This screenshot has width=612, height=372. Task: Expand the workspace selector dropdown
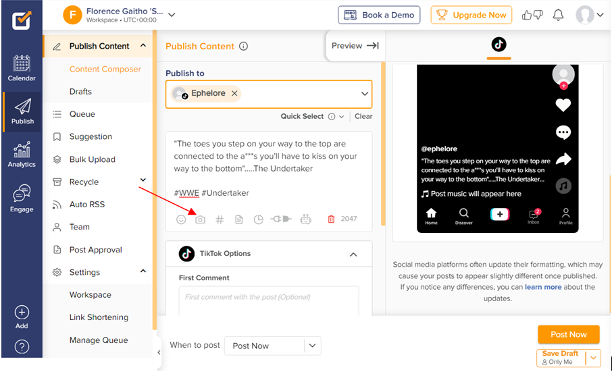click(x=172, y=15)
